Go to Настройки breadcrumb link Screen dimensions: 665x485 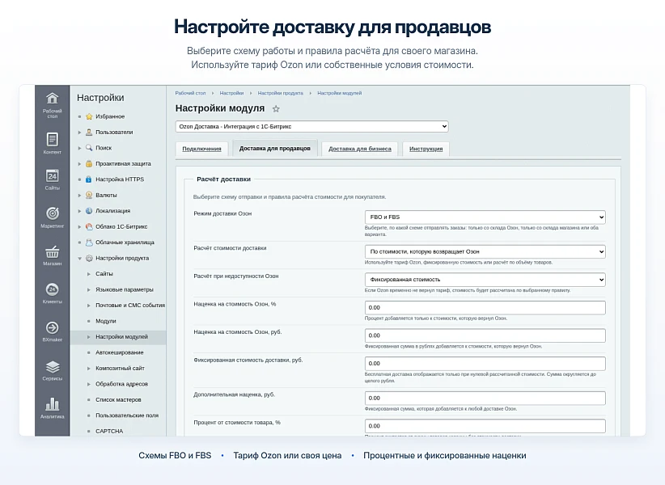231,93
